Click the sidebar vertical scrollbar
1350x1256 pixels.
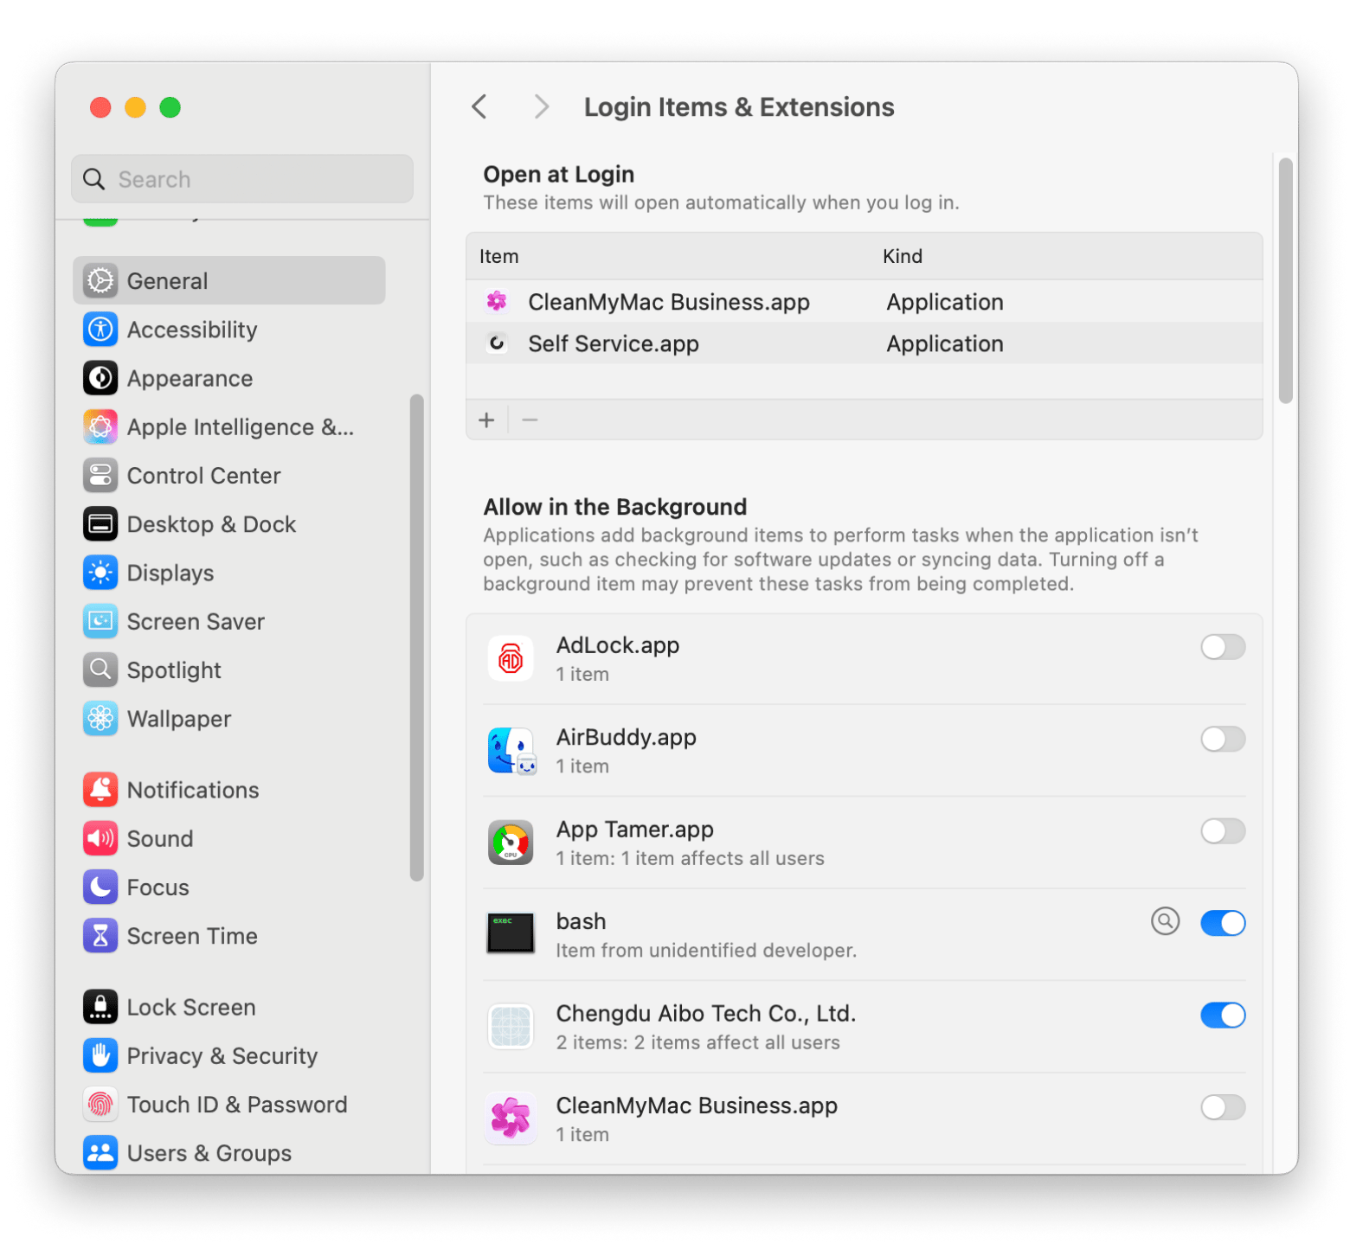click(417, 638)
